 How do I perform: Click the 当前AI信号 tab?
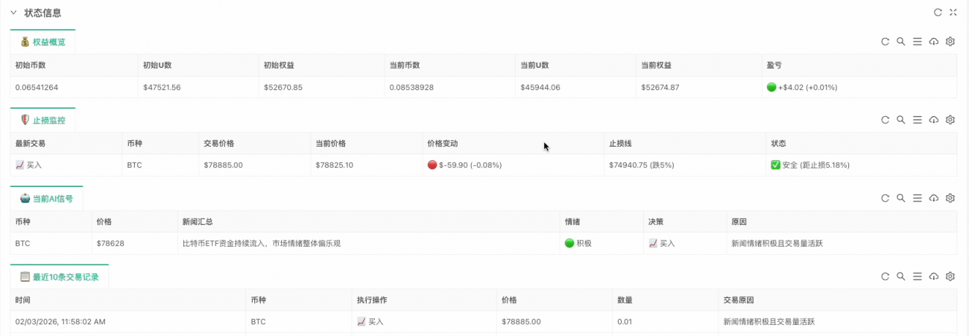(x=47, y=198)
